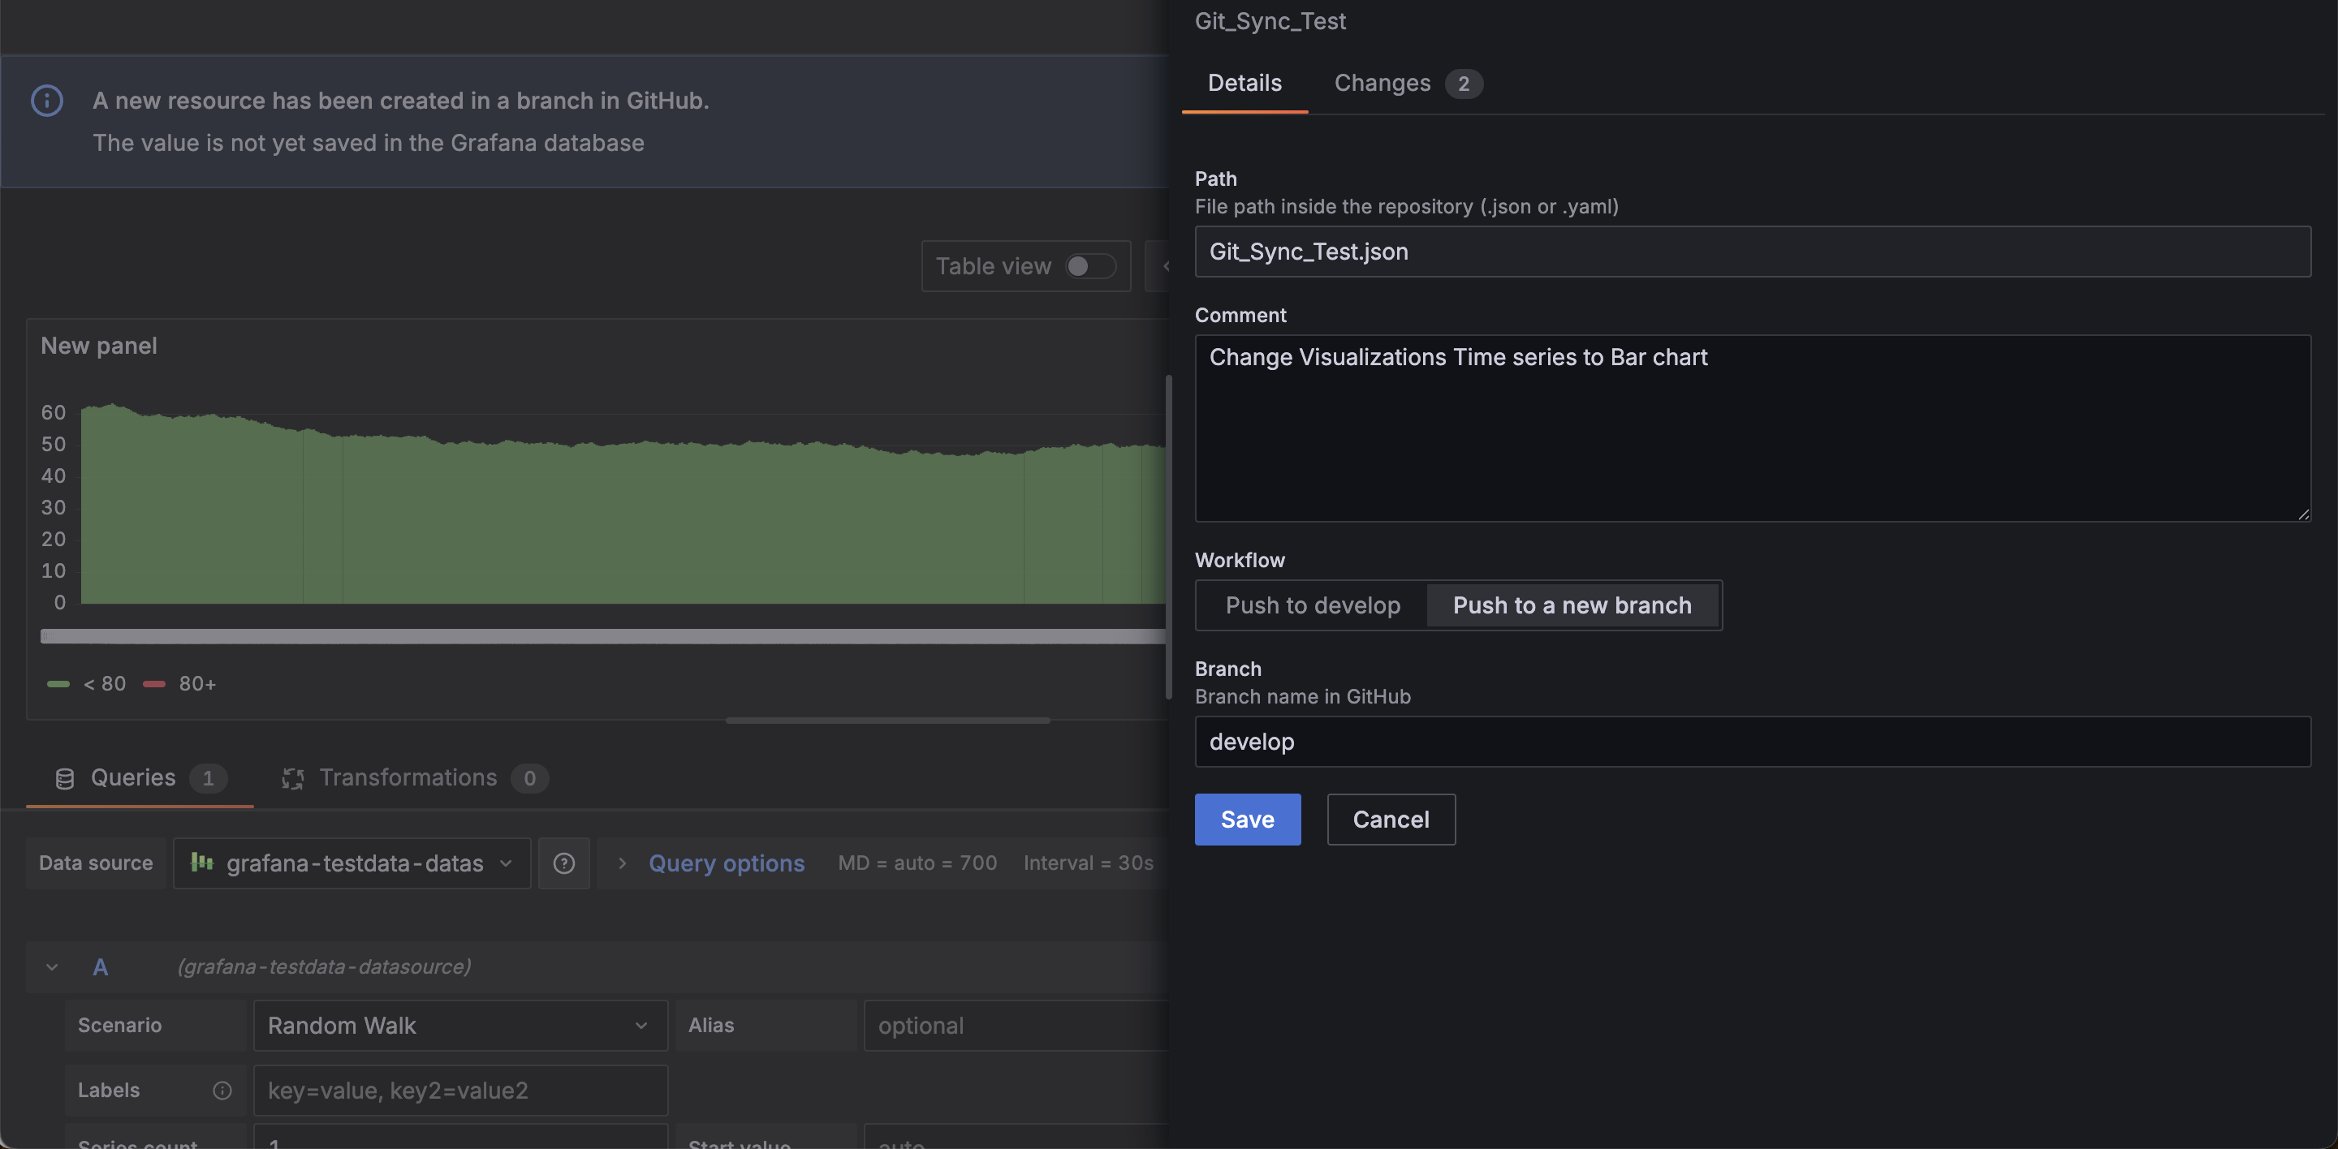Click the 'Interval = 30s' text
This screenshot has width=2338, height=1149.
1088,863
